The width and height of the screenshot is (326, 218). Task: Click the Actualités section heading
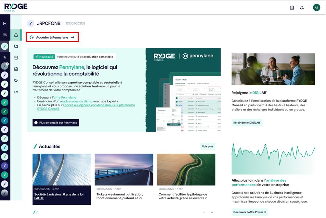[x=49, y=147]
